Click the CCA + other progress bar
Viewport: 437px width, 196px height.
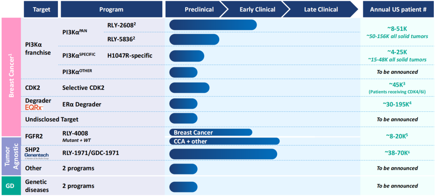tap(225, 141)
